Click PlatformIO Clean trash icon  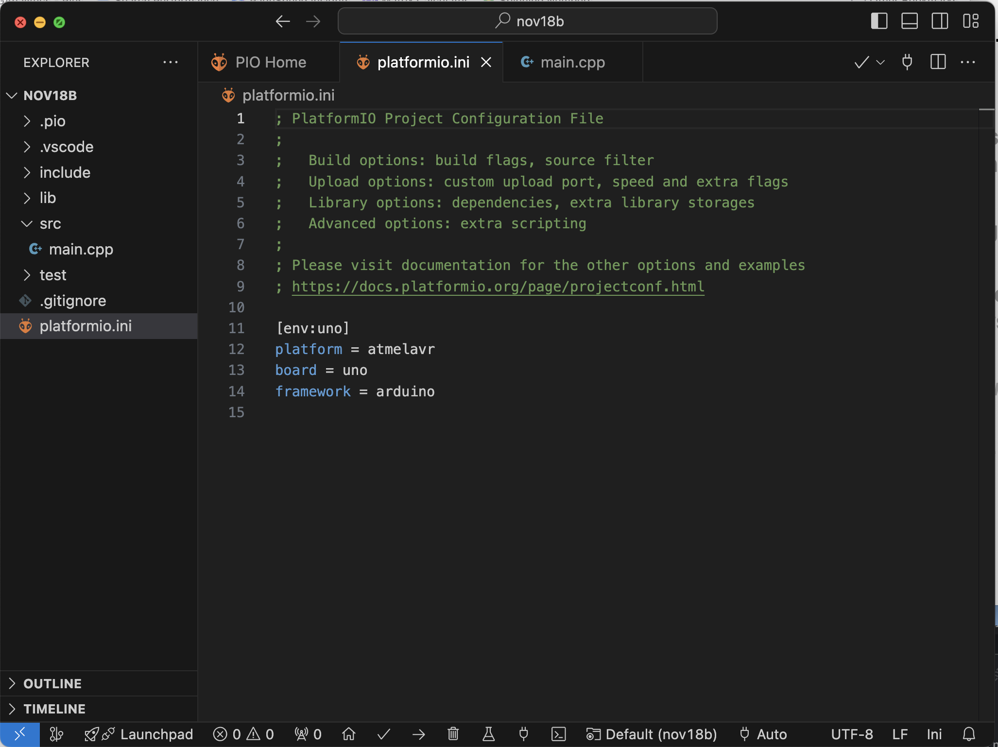pyautogui.click(x=453, y=734)
